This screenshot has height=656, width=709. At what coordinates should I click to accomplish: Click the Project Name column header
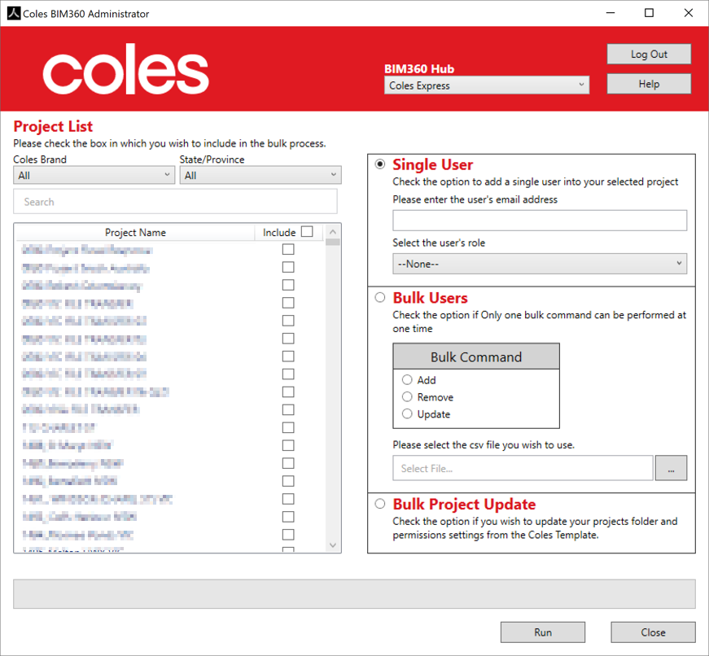(135, 233)
